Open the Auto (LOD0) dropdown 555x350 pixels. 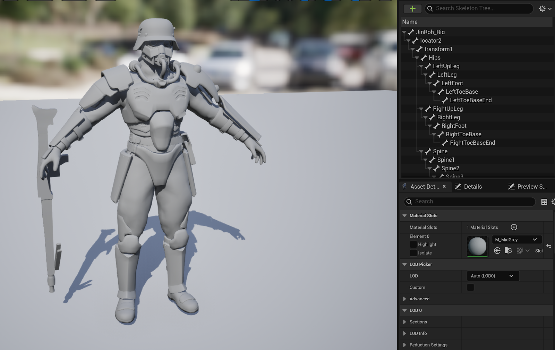493,276
